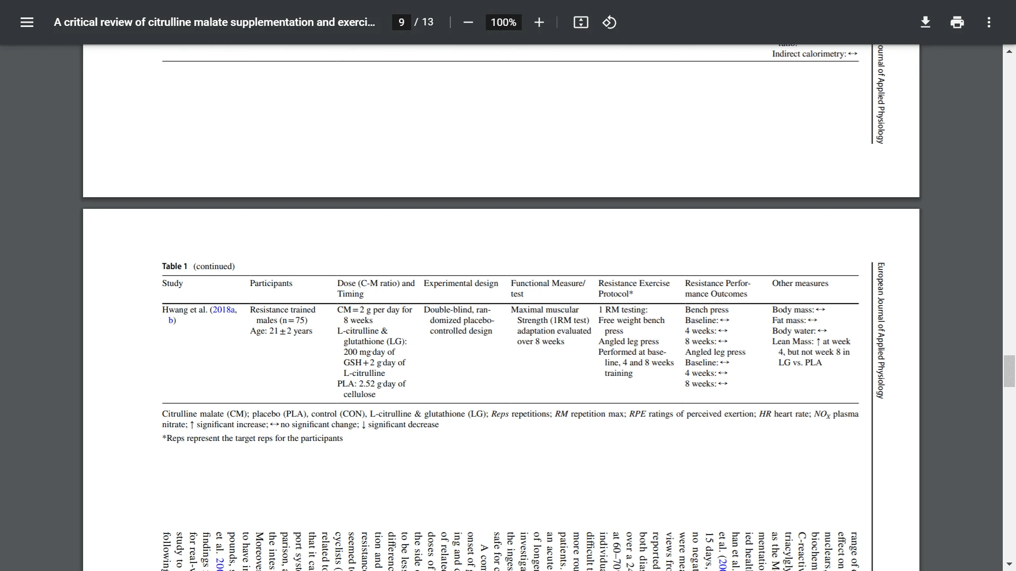Click the print icon for document

(957, 22)
